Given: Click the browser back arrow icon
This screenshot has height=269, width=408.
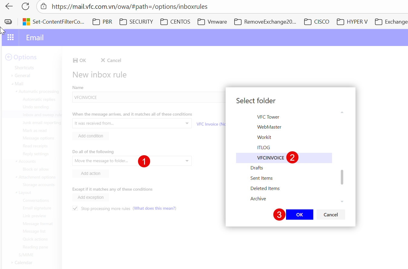Looking at the screenshot, I should (9, 6).
